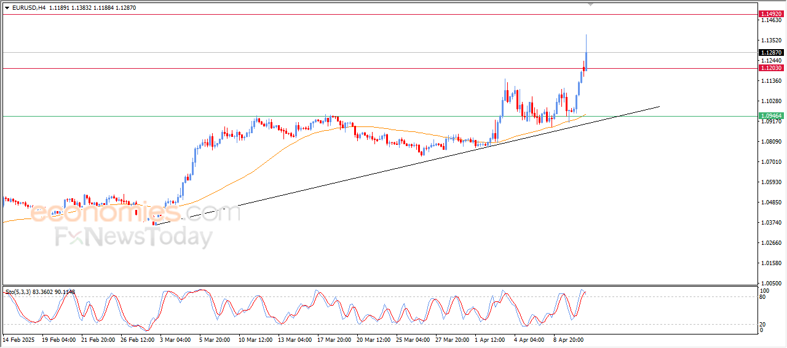Select the current price label 1.12870
Screen dimensions: 787x348
tap(770, 53)
